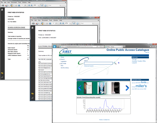Click the browser address bar URL

(x=77, y=47)
